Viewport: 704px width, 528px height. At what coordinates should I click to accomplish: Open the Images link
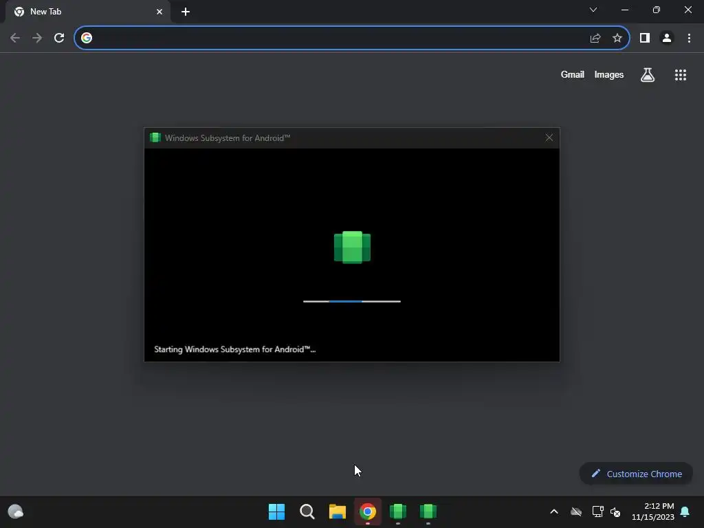click(x=609, y=74)
